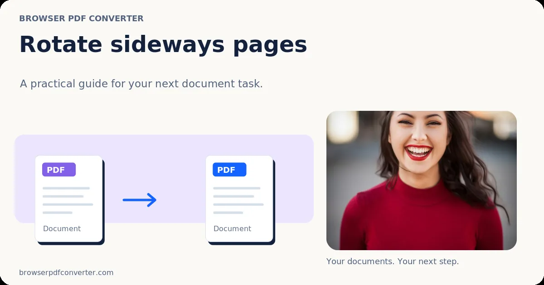Screen dimensions: 544x285
Task: Click the blue arrow between documents
Action: 140,200
